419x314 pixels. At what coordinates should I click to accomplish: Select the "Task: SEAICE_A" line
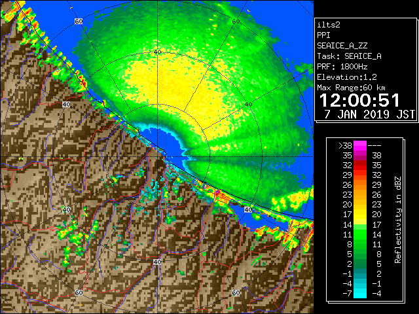(x=349, y=56)
